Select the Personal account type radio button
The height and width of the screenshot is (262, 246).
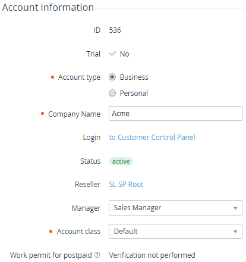[x=112, y=93]
